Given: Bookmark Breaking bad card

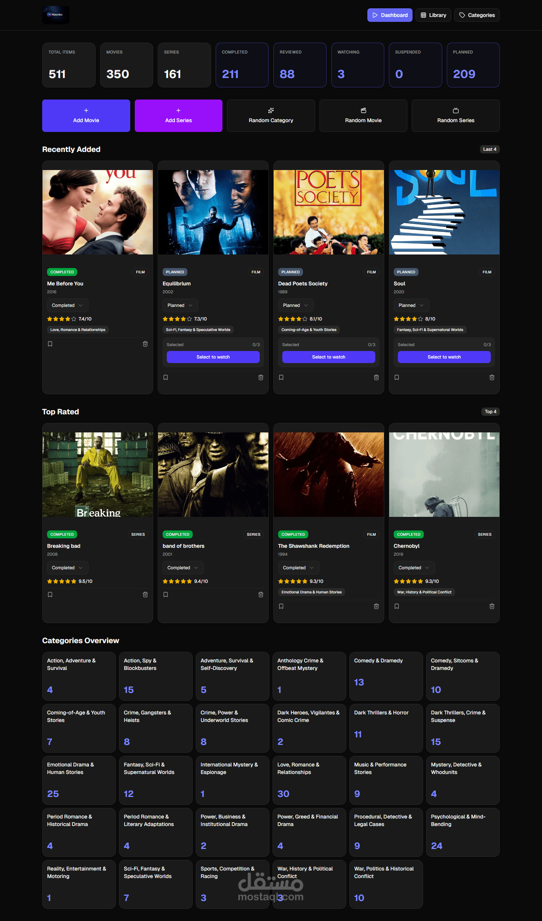Looking at the screenshot, I should [x=50, y=595].
